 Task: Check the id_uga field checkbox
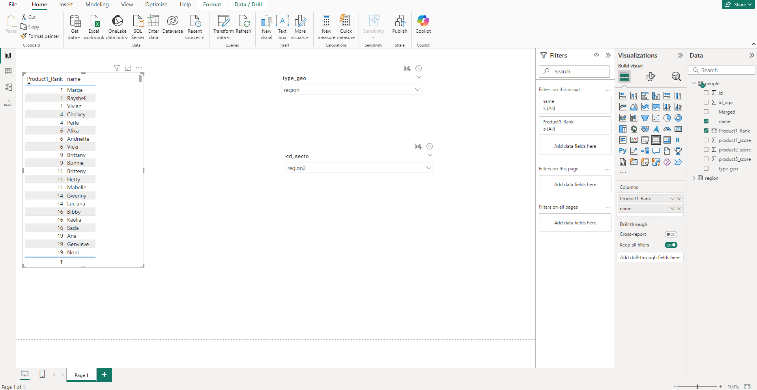click(706, 103)
